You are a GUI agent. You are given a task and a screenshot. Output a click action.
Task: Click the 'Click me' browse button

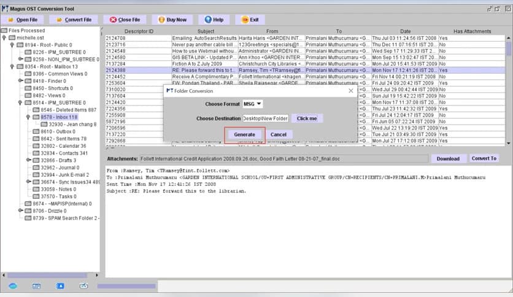[x=307, y=118]
